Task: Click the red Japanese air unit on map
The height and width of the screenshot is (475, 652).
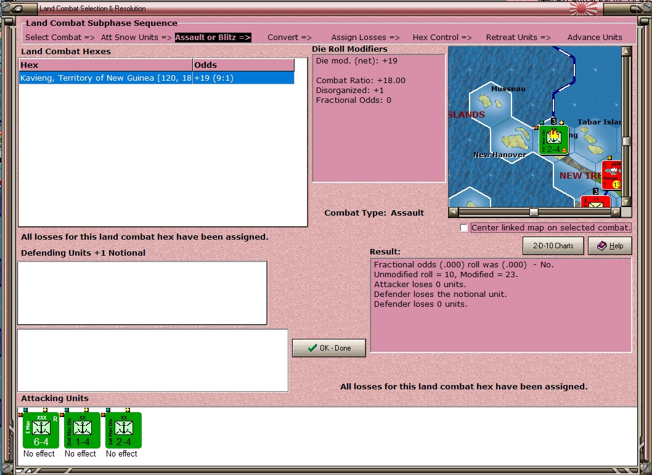Action: tap(612, 175)
